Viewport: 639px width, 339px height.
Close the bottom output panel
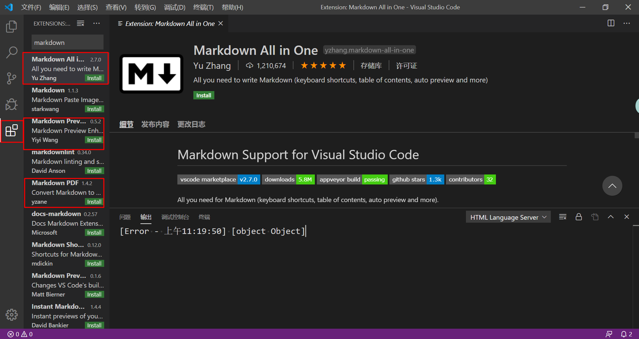[x=627, y=217]
